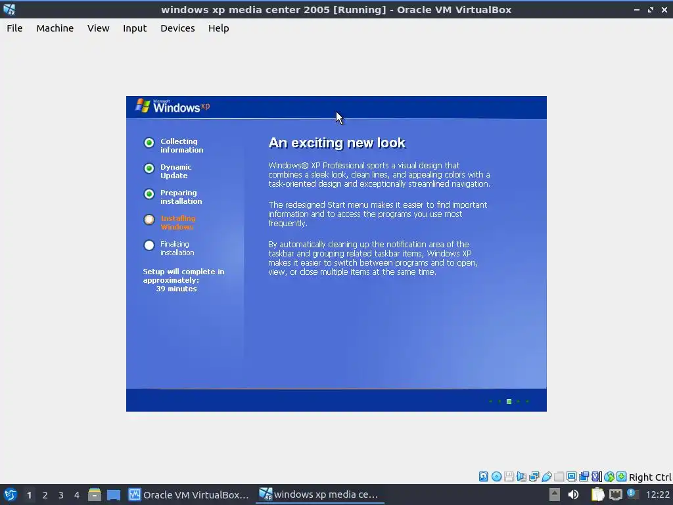Image resolution: width=673 pixels, height=505 pixels.
Task: Click the wired network tray icon
Action: point(615,494)
